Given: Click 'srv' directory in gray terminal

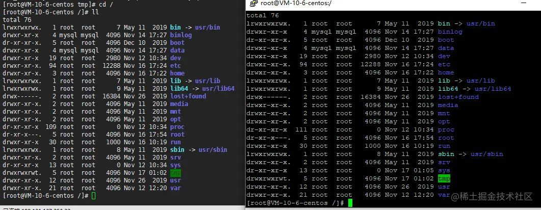Looking at the screenshot, I should 175,157.
